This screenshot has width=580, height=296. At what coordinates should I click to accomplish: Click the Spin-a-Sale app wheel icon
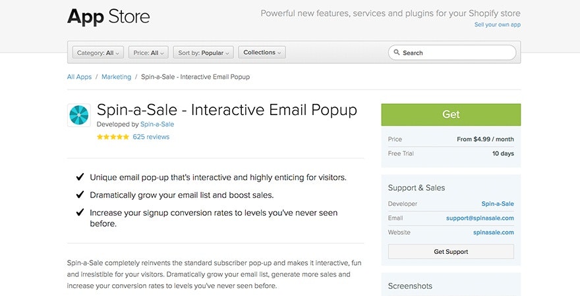(79, 115)
